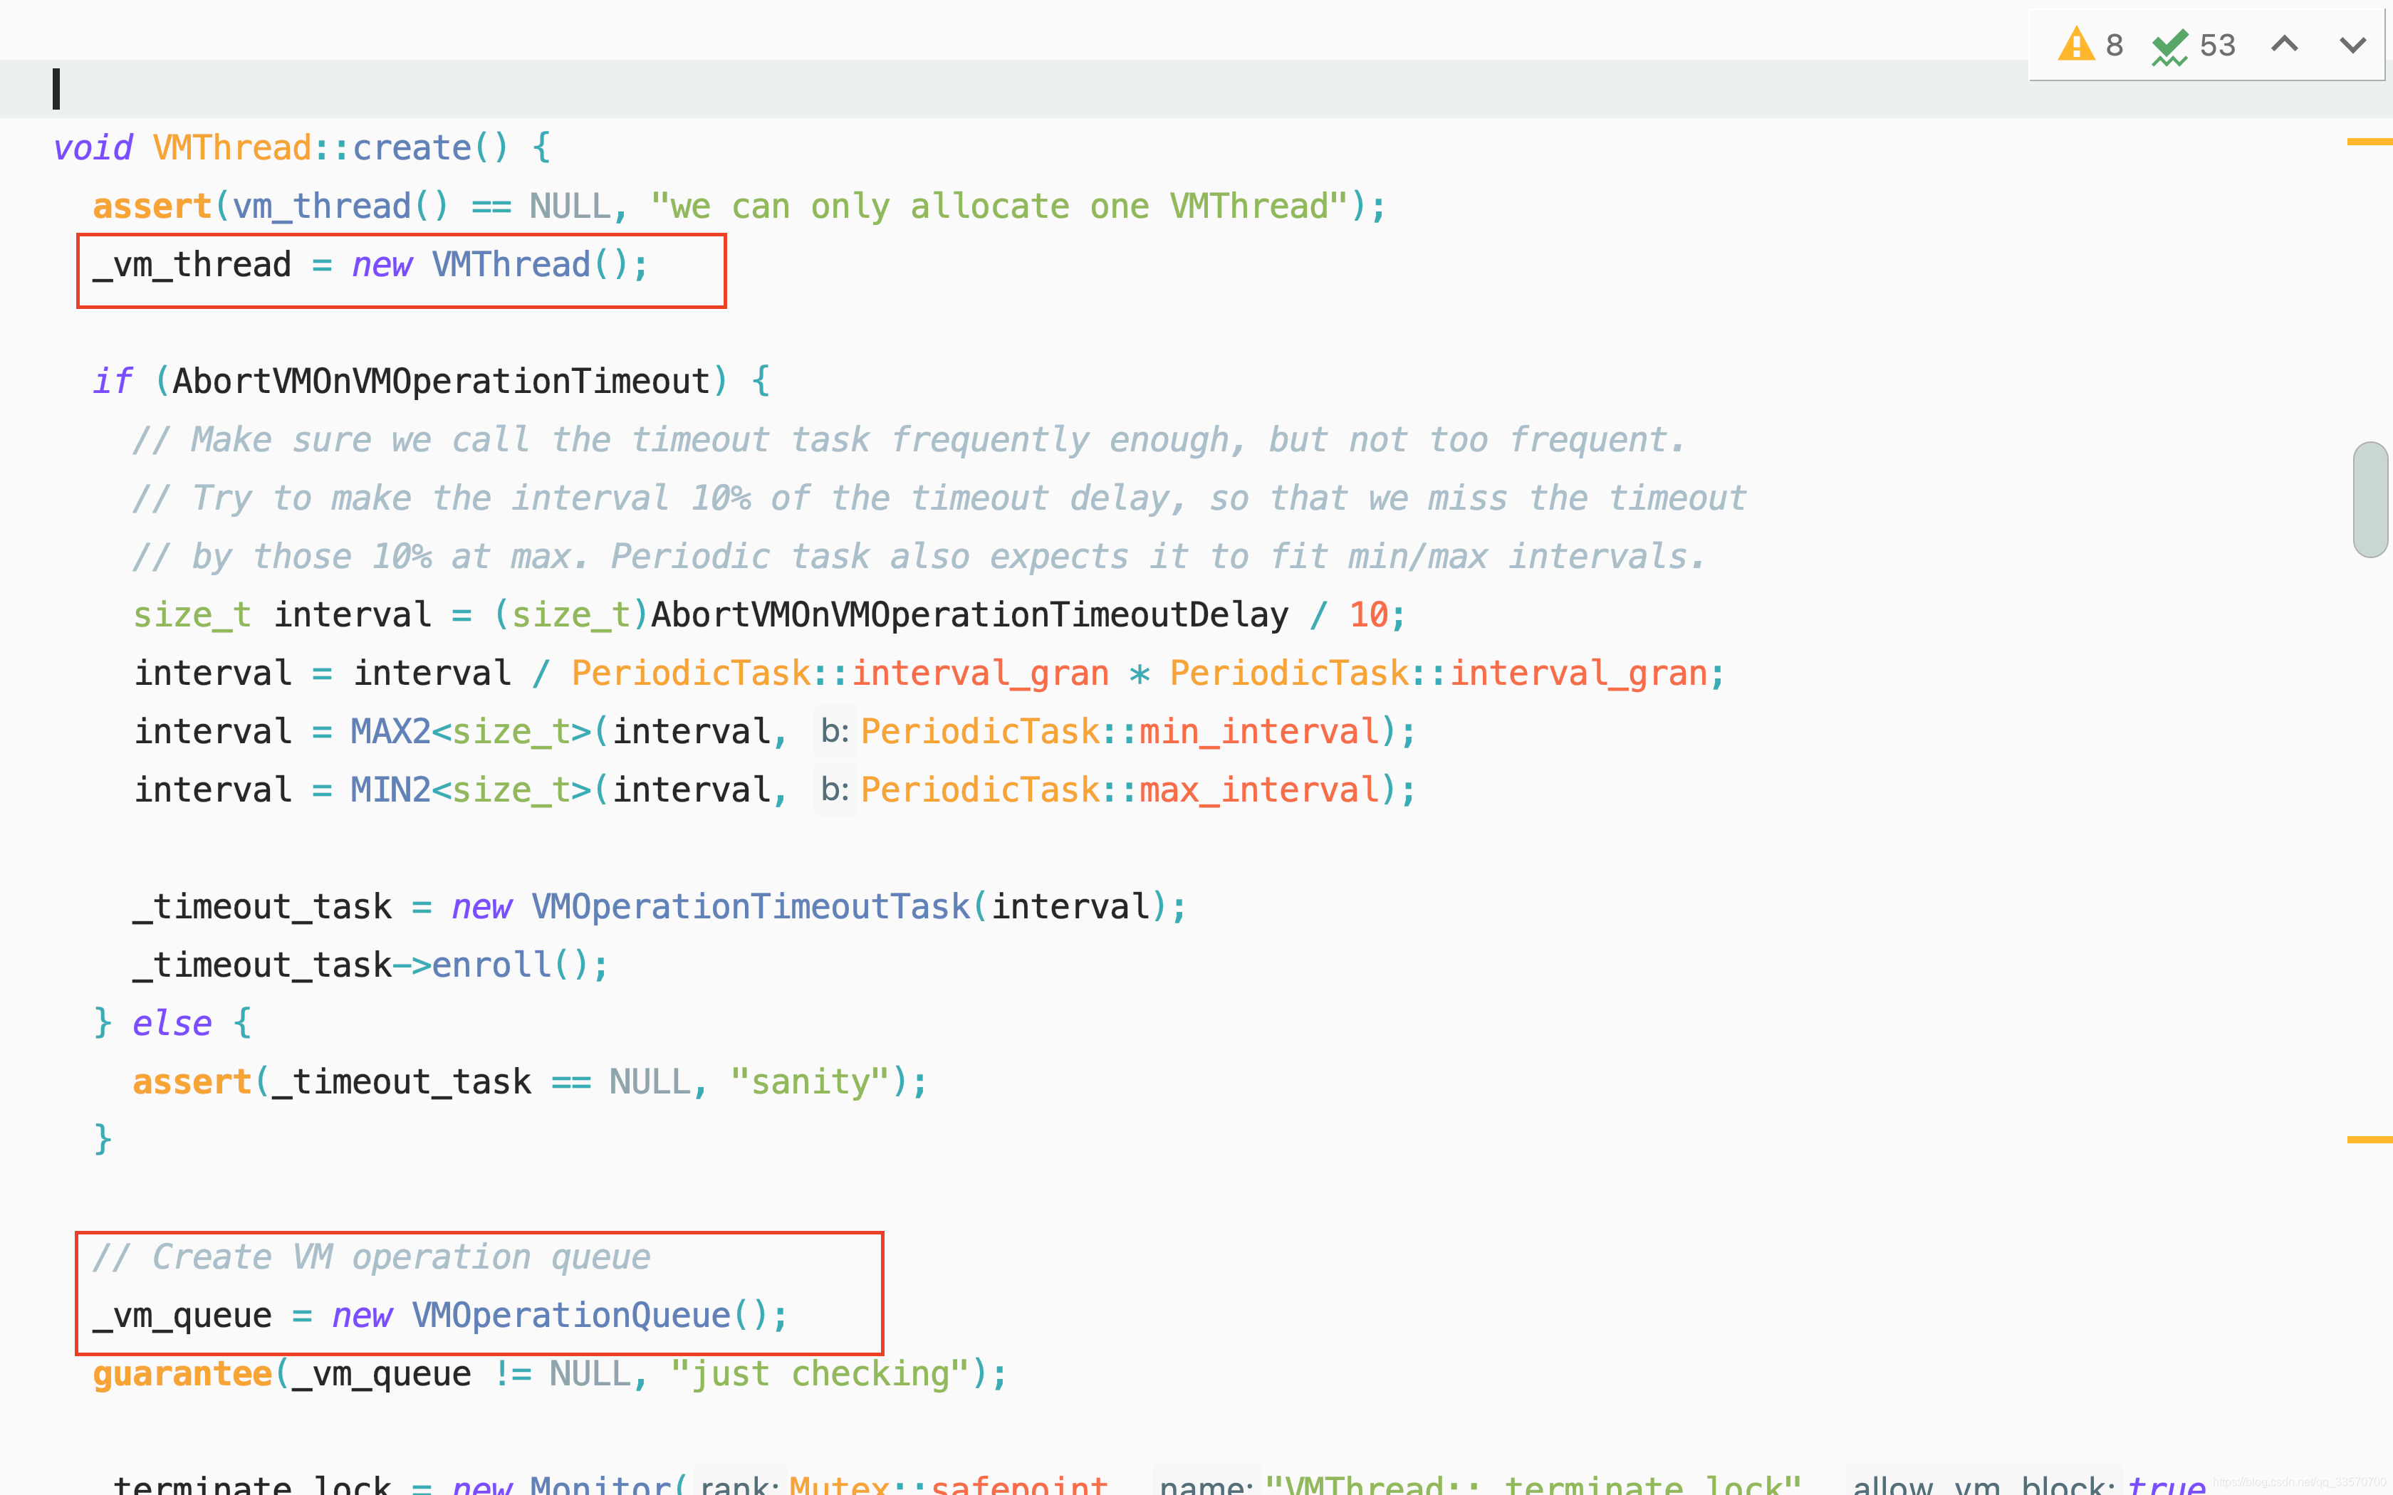Click the void return type keyword
This screenshot has height=1495, width=2393.
(92, 148)
